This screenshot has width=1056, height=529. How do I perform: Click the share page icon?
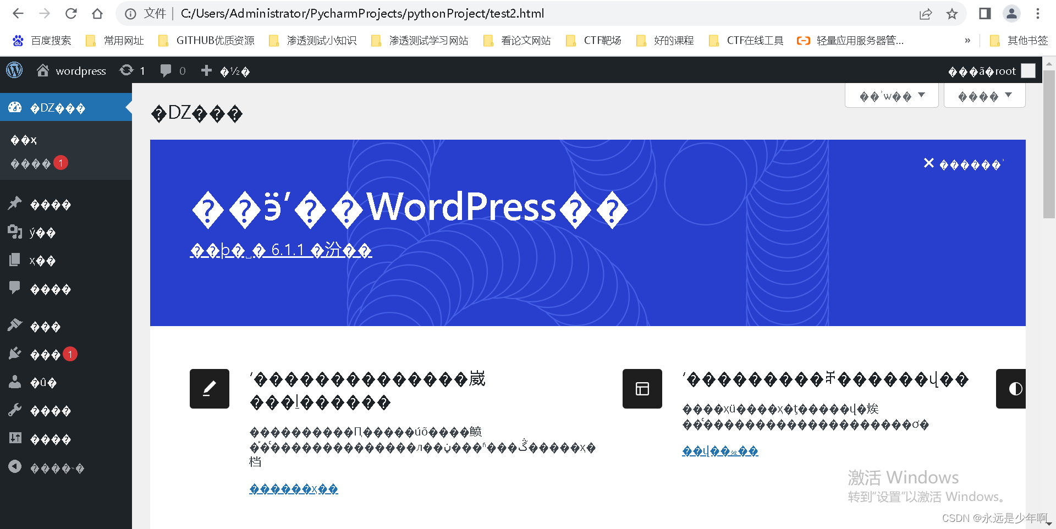pyautogui.click(x=926, y=14)
